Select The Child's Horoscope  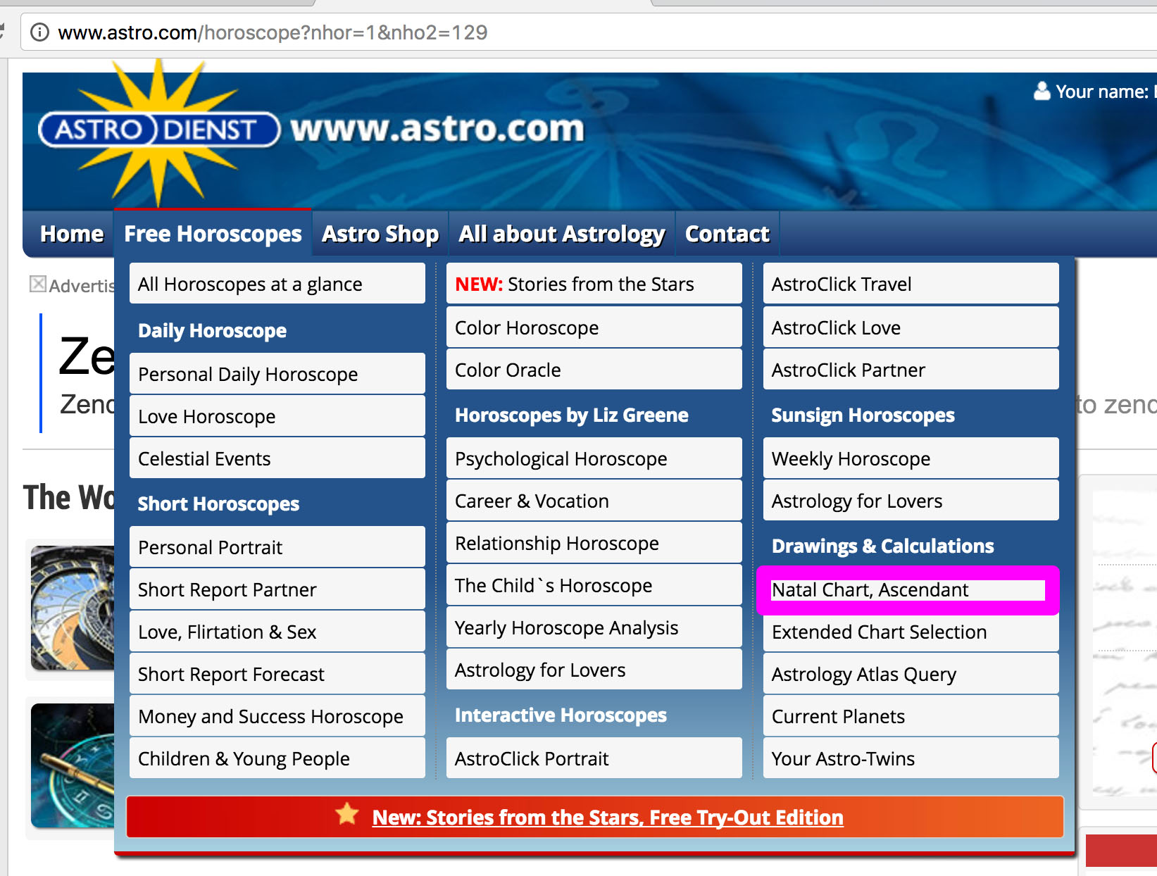click(x=594, y=585)
